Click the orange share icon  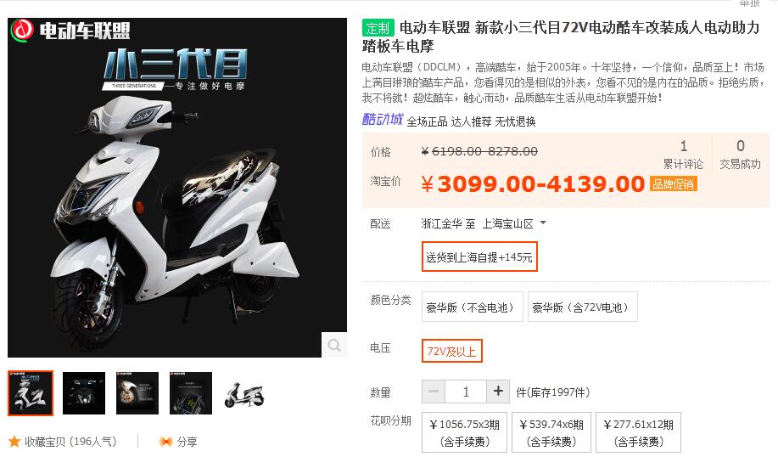pos(166,441)
